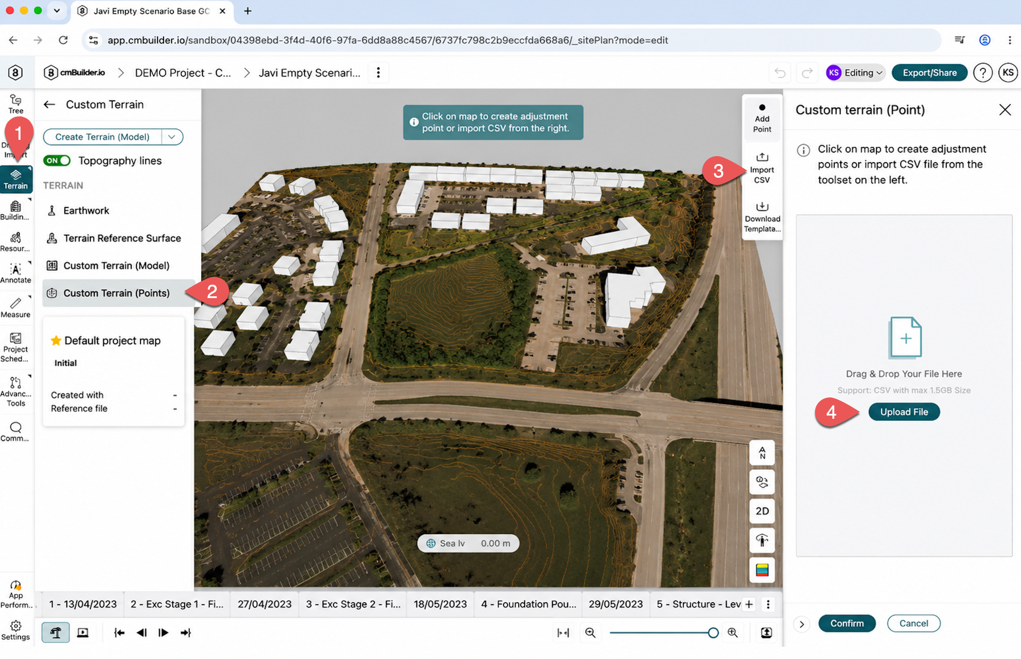This screenshot has height=659, width=1021.
Task: Select the Terrain tool in sidebar
Action: 16,179
